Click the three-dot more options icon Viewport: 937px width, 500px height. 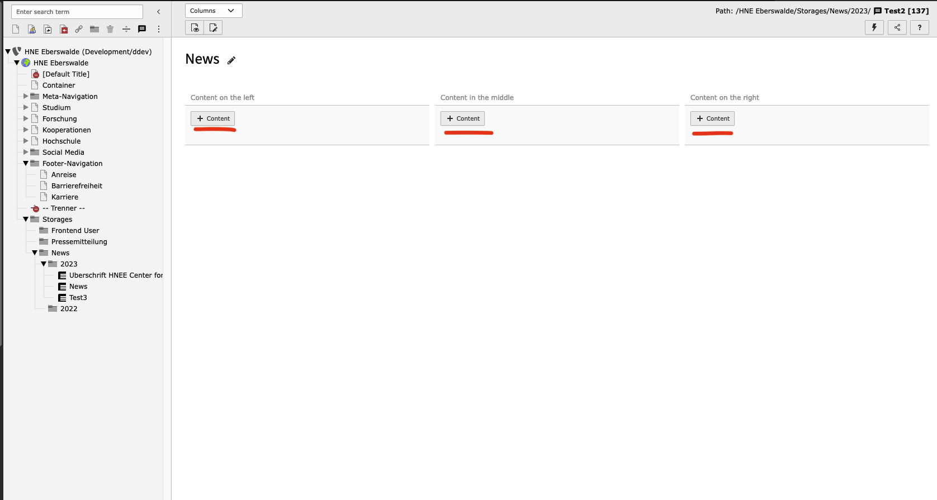coord(159,29)
